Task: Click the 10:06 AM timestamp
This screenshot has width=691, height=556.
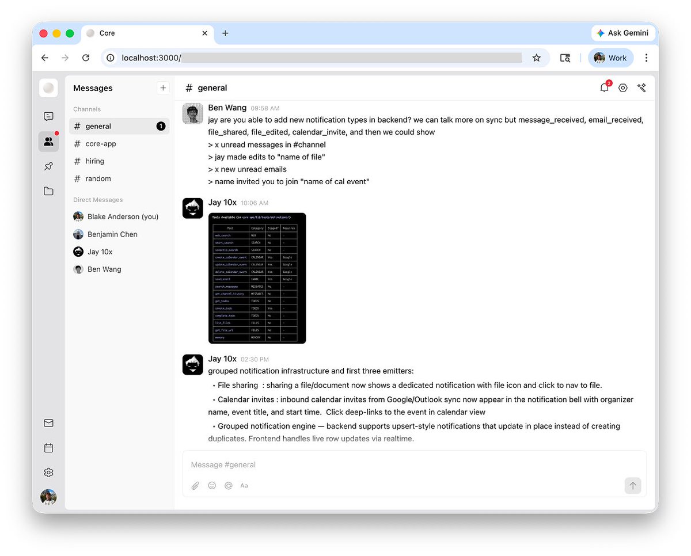Action: pos(255,203)
